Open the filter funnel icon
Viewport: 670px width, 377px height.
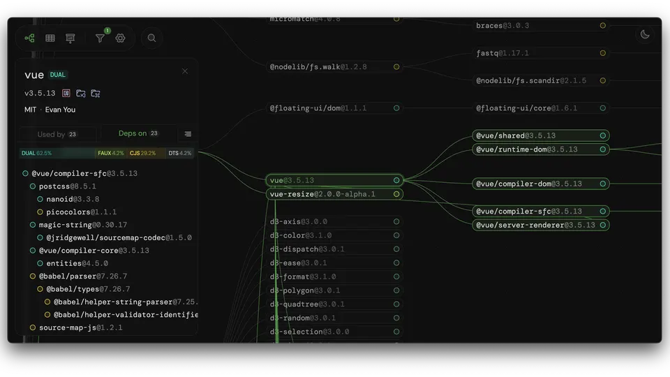pyautogui.click(x=100, y=38)
